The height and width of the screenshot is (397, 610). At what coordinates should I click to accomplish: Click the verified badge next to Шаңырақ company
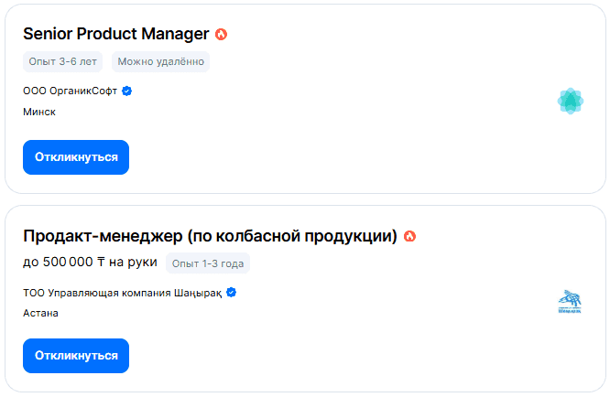point(232,293)
